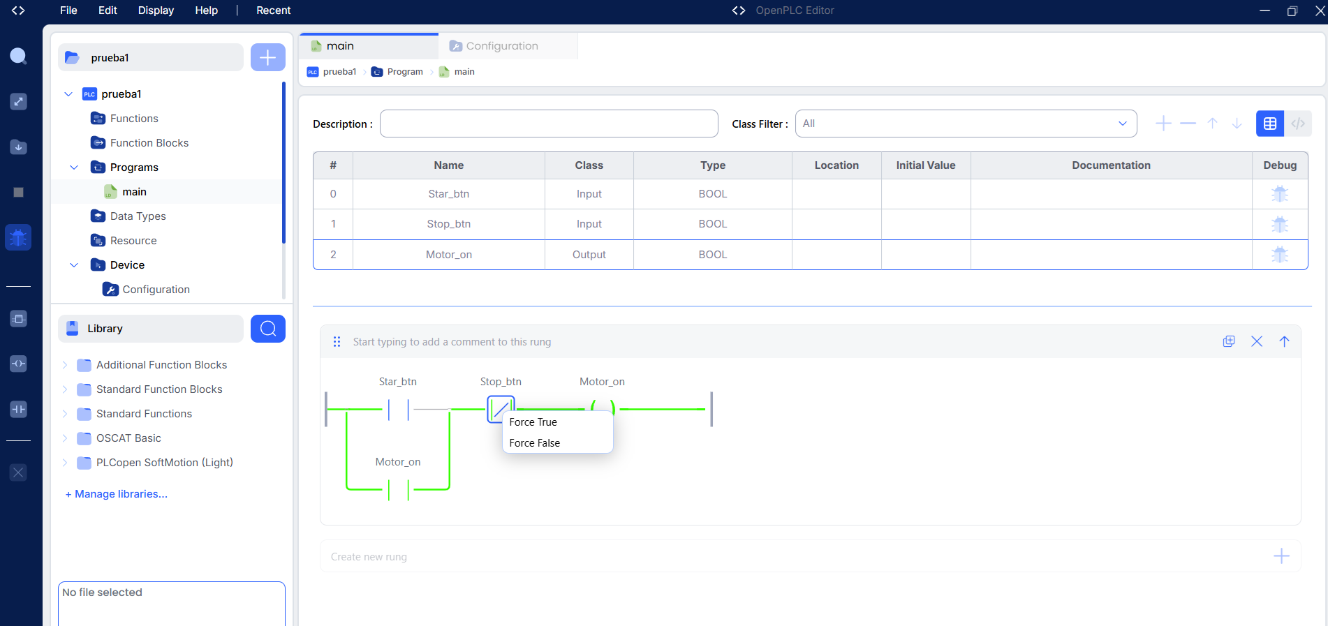Switch to code view of variables

click(x=1298, y=124)
